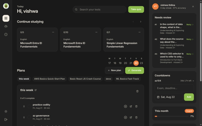Remove the az104 countdown
This screenshot has width=202, height=126.
(193, 81)
